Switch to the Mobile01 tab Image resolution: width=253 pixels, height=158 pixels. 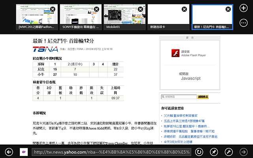tap(125, 17)
